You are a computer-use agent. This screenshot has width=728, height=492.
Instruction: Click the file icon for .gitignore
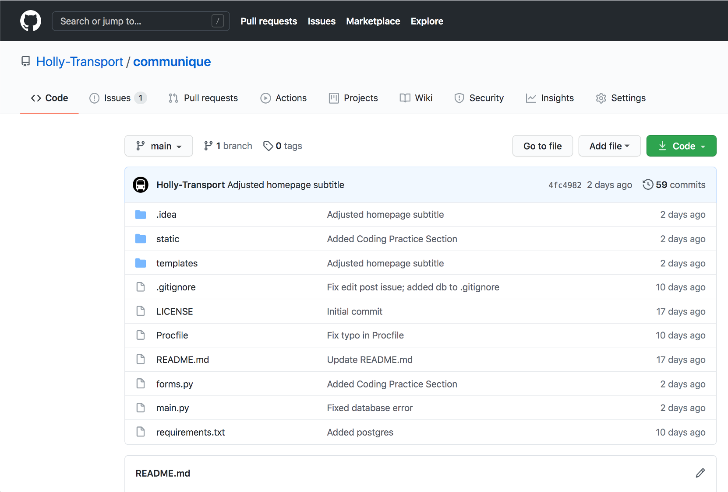(141, 287)
